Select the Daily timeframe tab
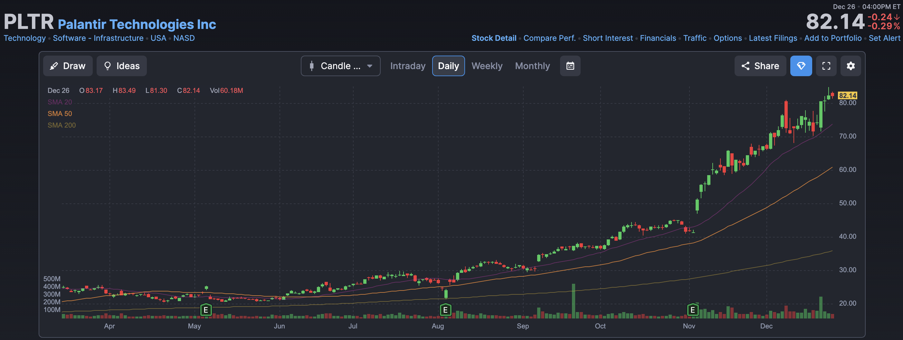 click(448, 66)
